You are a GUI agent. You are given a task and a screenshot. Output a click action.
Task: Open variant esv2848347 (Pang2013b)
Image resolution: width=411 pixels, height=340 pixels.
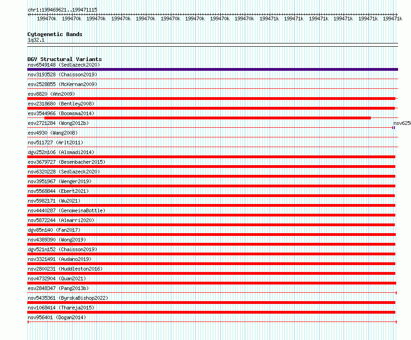click(x=58, y=288)
